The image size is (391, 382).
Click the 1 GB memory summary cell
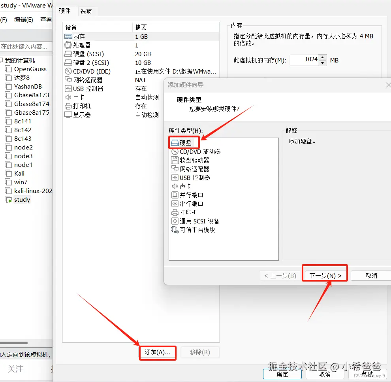coord(141,37)
